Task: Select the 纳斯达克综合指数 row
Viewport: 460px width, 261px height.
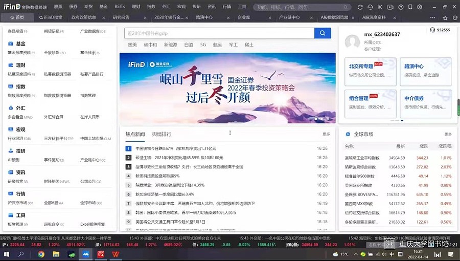Action: (x=398, y=167)
